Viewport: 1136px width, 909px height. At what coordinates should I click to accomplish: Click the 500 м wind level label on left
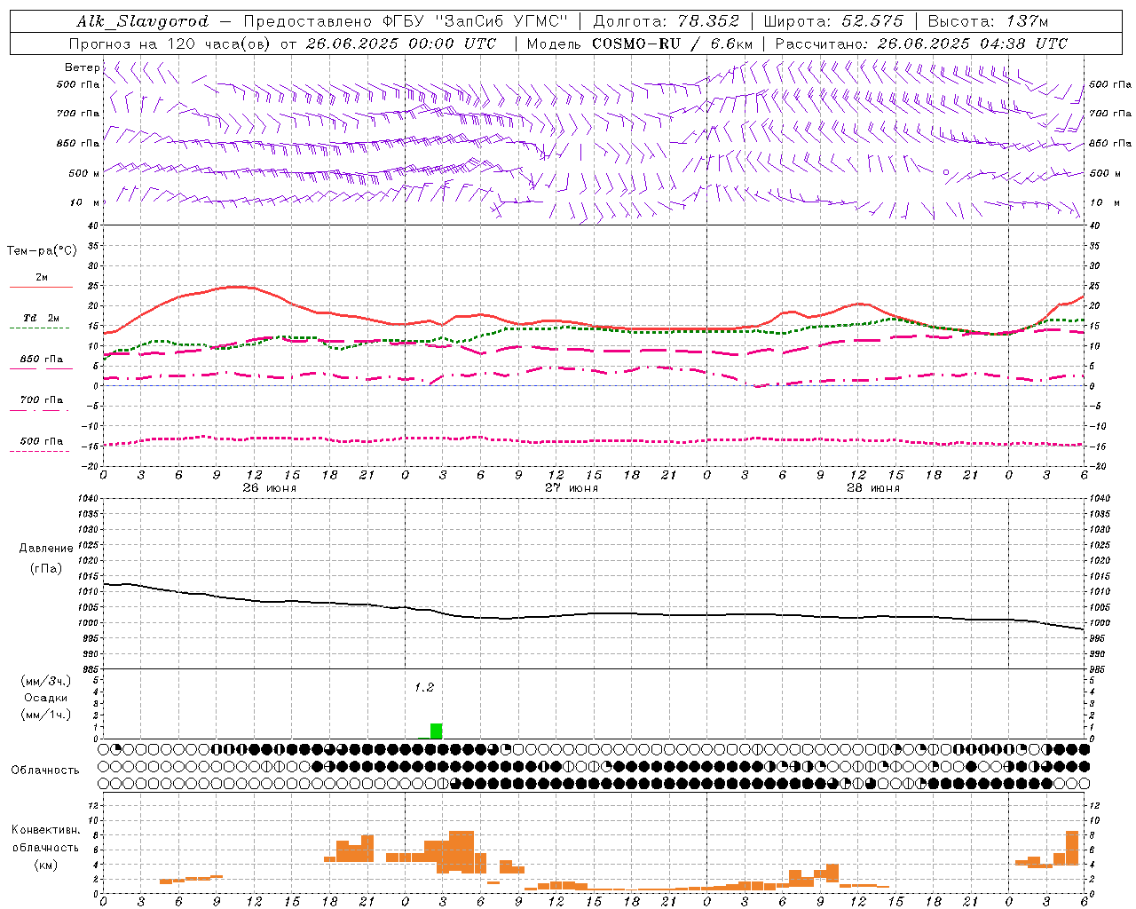tap(84, 174)
